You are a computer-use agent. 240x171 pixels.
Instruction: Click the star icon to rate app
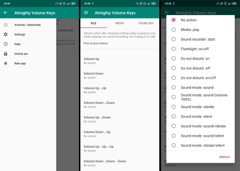coord(5,64)
